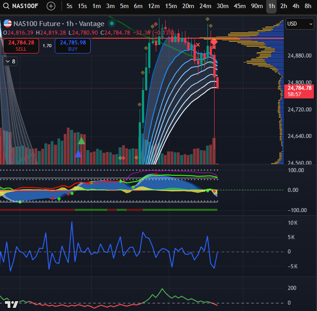Image resolution: width=317 pixels, height=311 pixels.
Task: Switch to the 3m timeframe
Action: pos(110,6)
